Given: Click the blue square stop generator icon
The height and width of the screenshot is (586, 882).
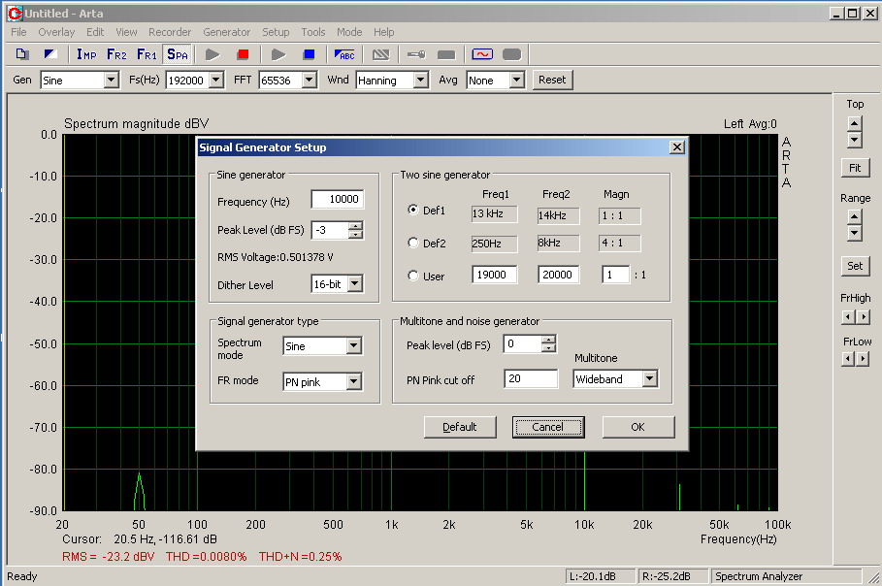Looking at the screenshot, I should coord(309,54).
